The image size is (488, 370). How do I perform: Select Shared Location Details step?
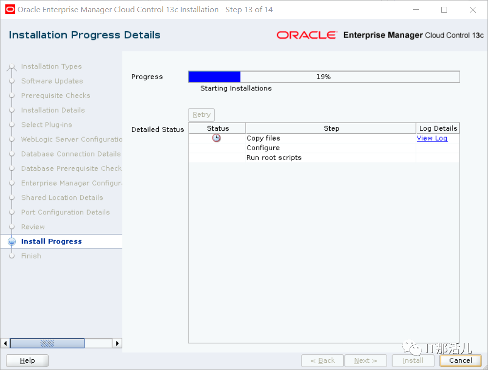[x=62, y=198]
